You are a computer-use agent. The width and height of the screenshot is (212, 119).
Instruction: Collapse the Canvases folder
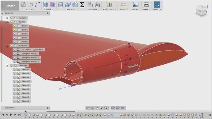7,46
